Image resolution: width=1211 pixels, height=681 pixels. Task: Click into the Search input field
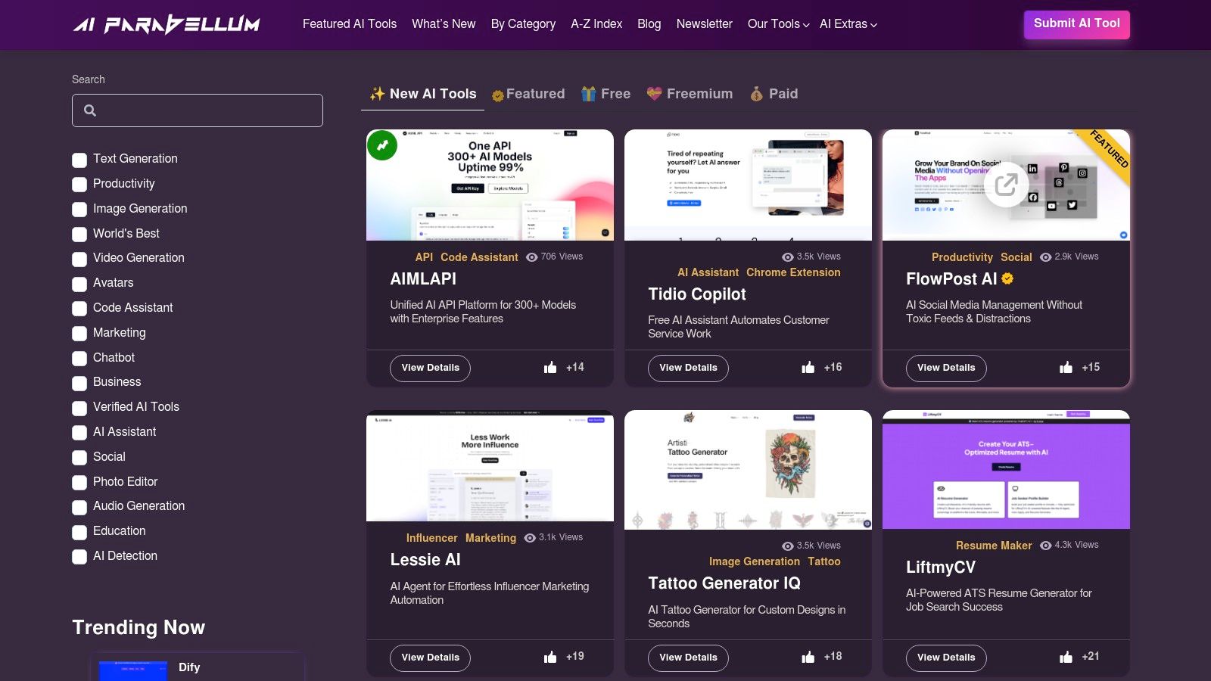198,110
